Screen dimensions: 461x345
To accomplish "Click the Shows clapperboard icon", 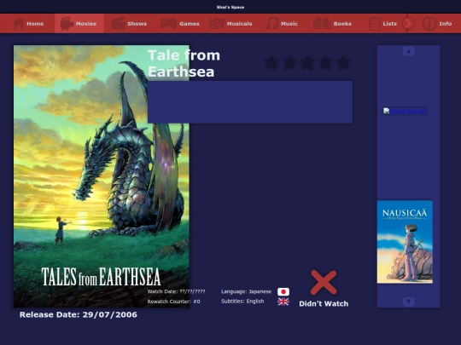I will (118, 24).
